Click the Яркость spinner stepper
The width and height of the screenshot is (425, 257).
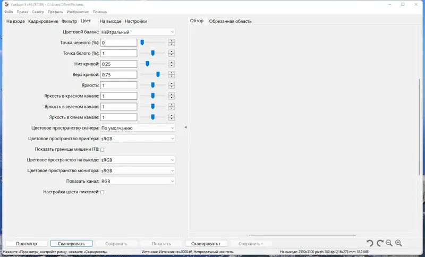(172, 85)
